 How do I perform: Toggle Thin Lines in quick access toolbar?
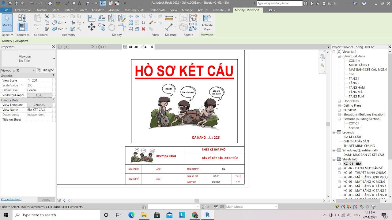pyautogui.click(x=103, y=3)
